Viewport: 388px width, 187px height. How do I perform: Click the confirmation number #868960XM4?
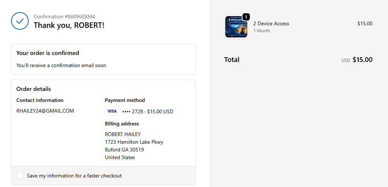64,16
